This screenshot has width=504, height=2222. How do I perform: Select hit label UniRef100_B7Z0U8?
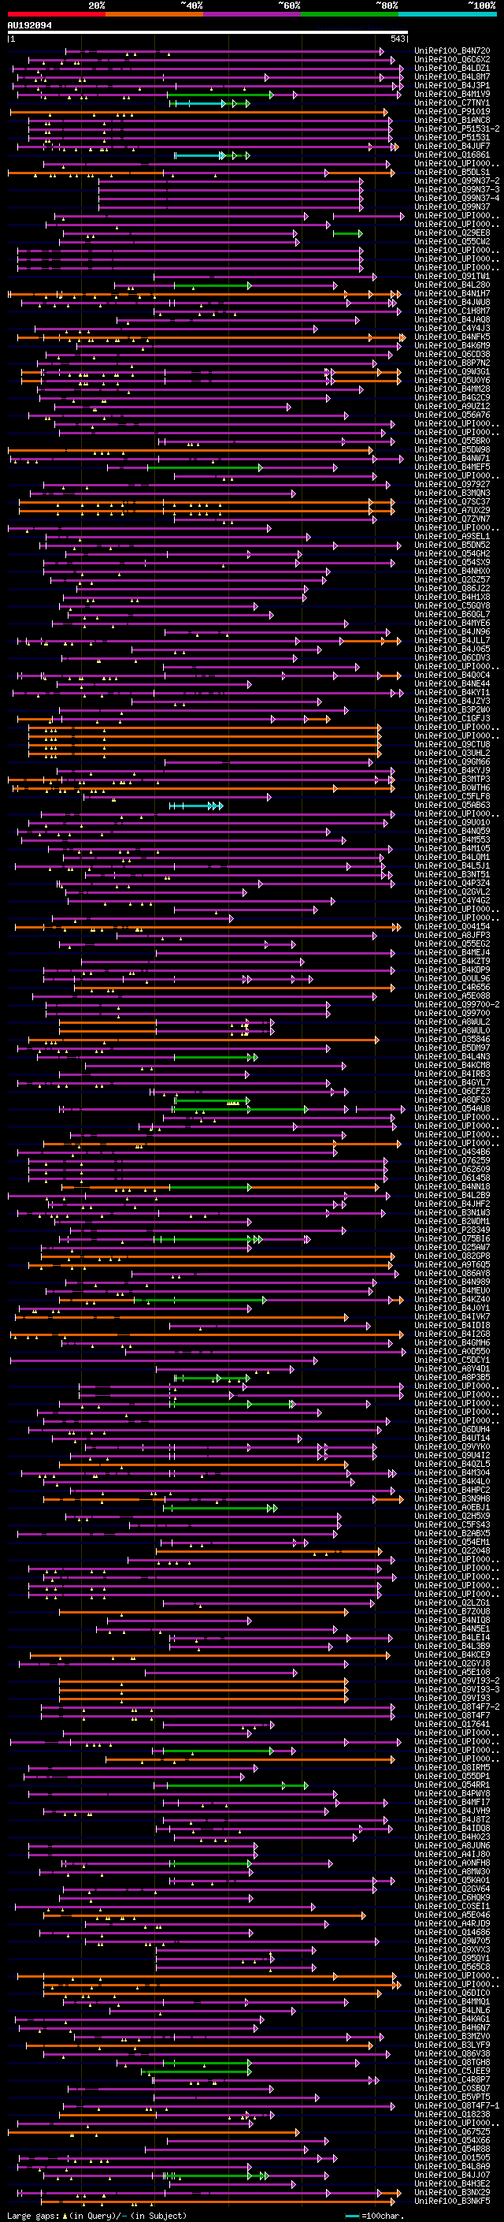coord(452,1613)
